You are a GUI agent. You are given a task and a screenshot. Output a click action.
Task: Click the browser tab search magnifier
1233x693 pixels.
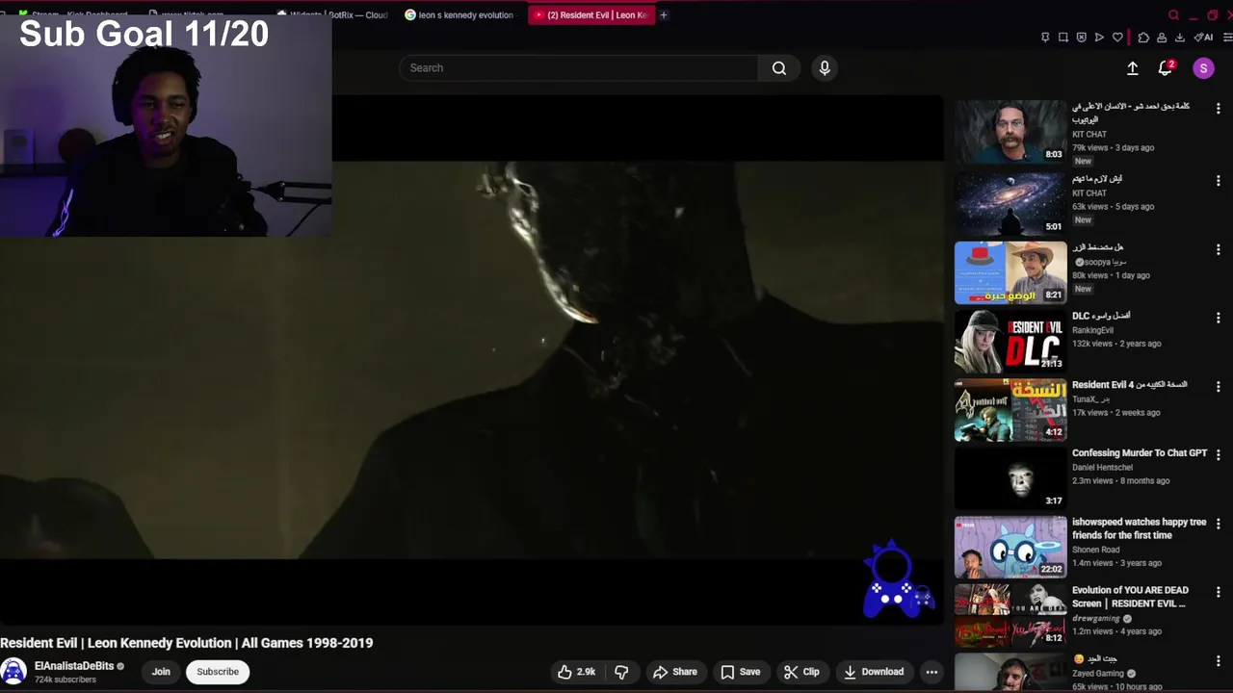pos(1173,15)
